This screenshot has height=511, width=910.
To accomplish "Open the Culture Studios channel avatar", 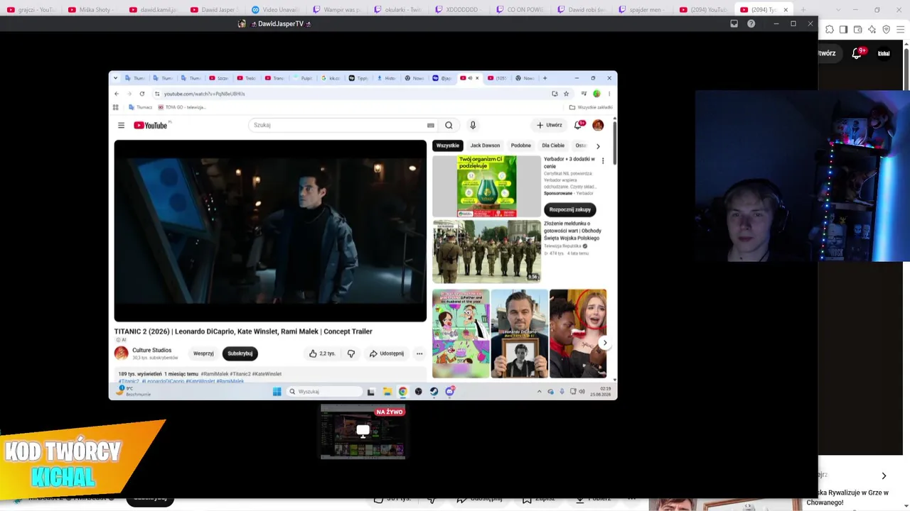I will click(122, 353).
